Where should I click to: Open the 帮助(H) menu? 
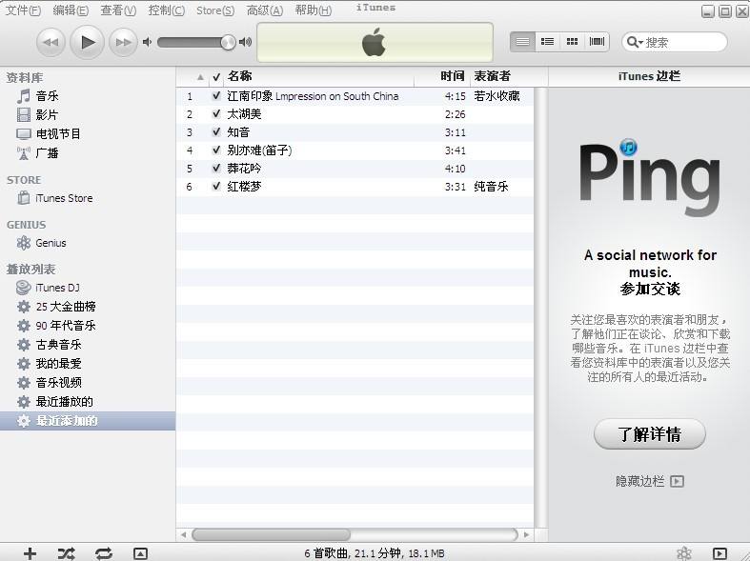point(314,10)
